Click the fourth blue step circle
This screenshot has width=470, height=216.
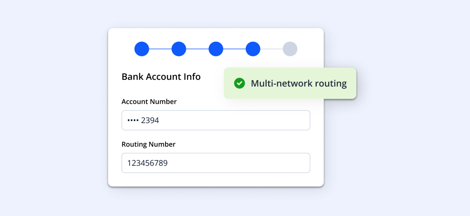click(x=253, y=49)
